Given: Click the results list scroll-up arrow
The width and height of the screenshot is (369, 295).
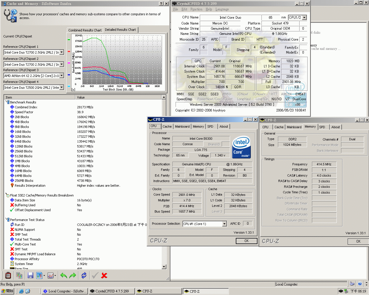Looking at the screenshot, I should pyautogui.click(x=164, y=97).
